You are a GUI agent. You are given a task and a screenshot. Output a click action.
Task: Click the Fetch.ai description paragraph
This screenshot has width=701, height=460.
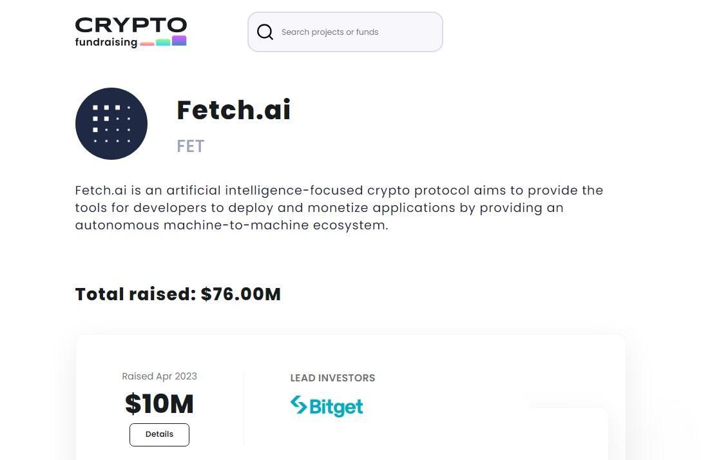pos(339,207)
